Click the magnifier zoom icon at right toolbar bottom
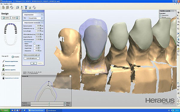Viewport: 180px width, 112px height. 178,104
